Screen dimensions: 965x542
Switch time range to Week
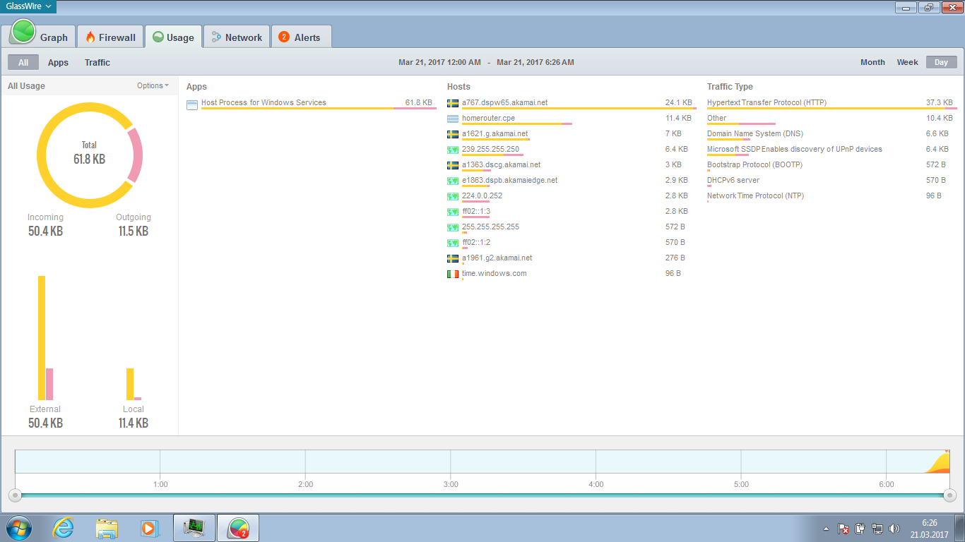click(x=907, y=62)
